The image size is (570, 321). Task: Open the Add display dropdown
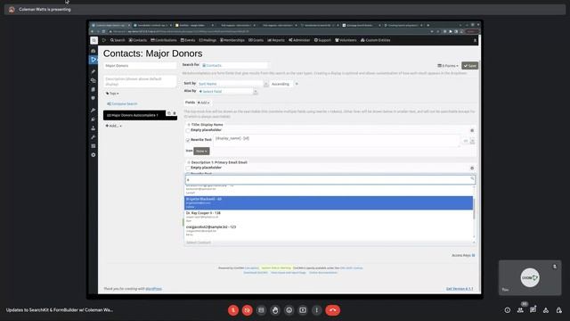coord(113,126)
